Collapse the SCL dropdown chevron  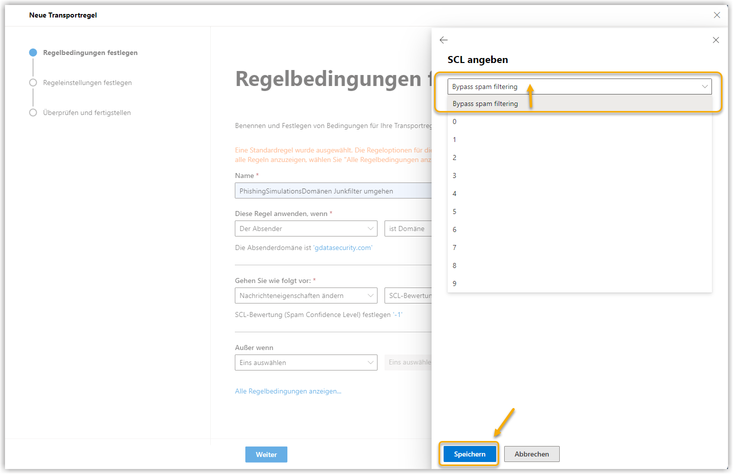[x=704, y=86]
